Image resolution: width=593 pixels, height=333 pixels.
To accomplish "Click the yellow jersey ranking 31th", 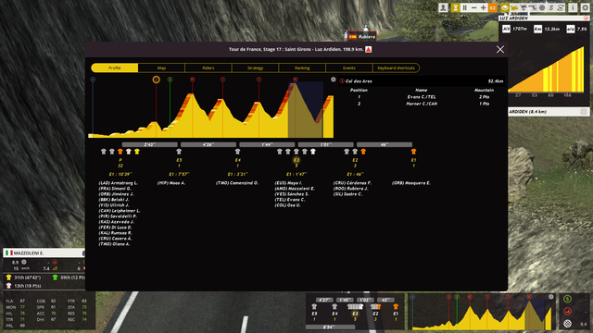I will click(x=23, y=277).
